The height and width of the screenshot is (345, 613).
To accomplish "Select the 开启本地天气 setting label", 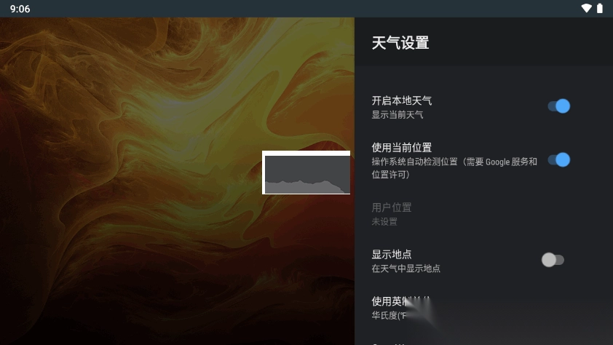I will click(x=401, y=100).
